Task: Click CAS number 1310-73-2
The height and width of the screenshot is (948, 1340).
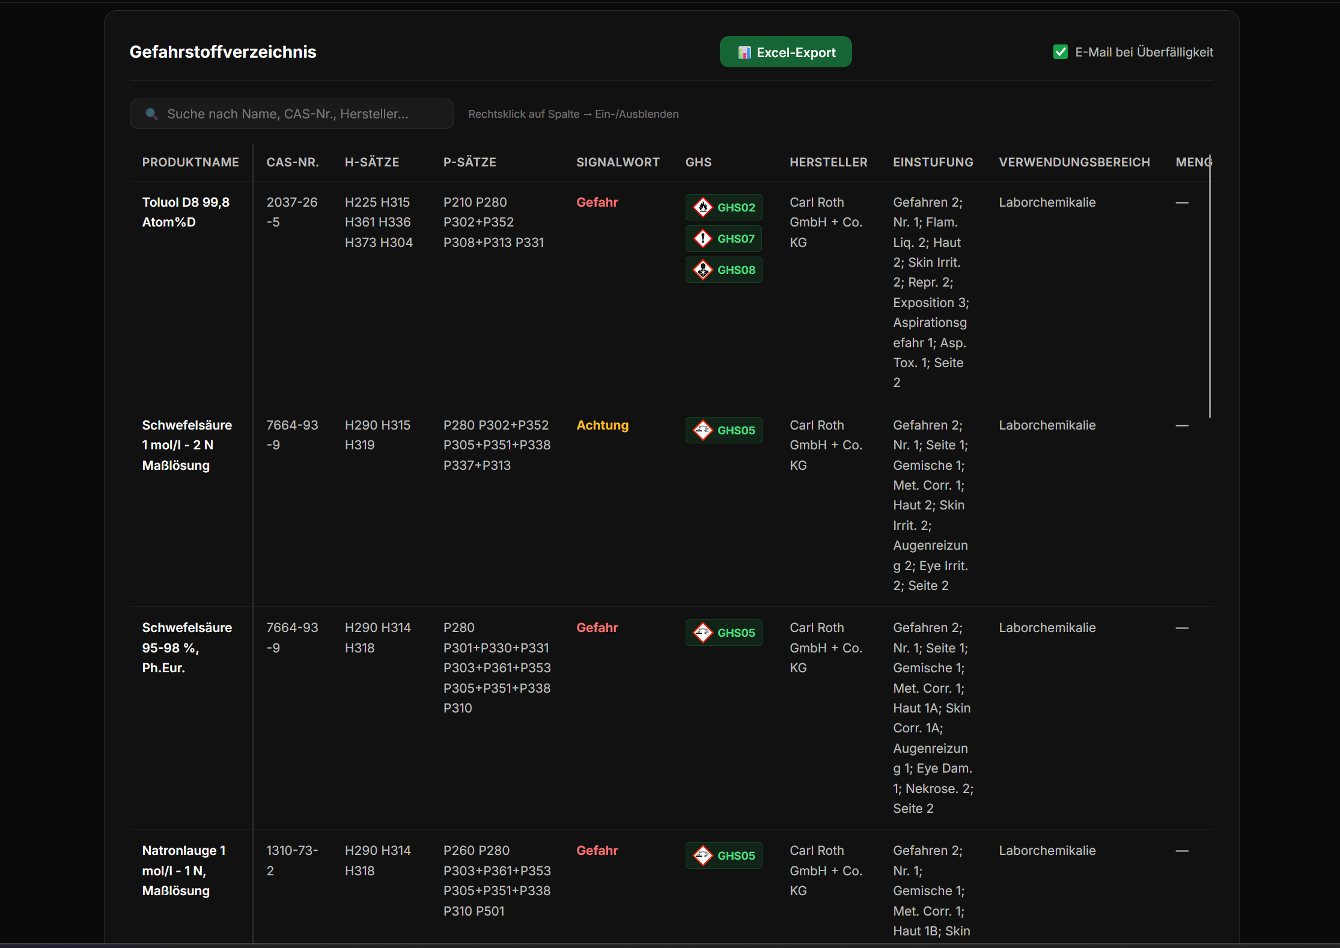Action: pos(292,860)
